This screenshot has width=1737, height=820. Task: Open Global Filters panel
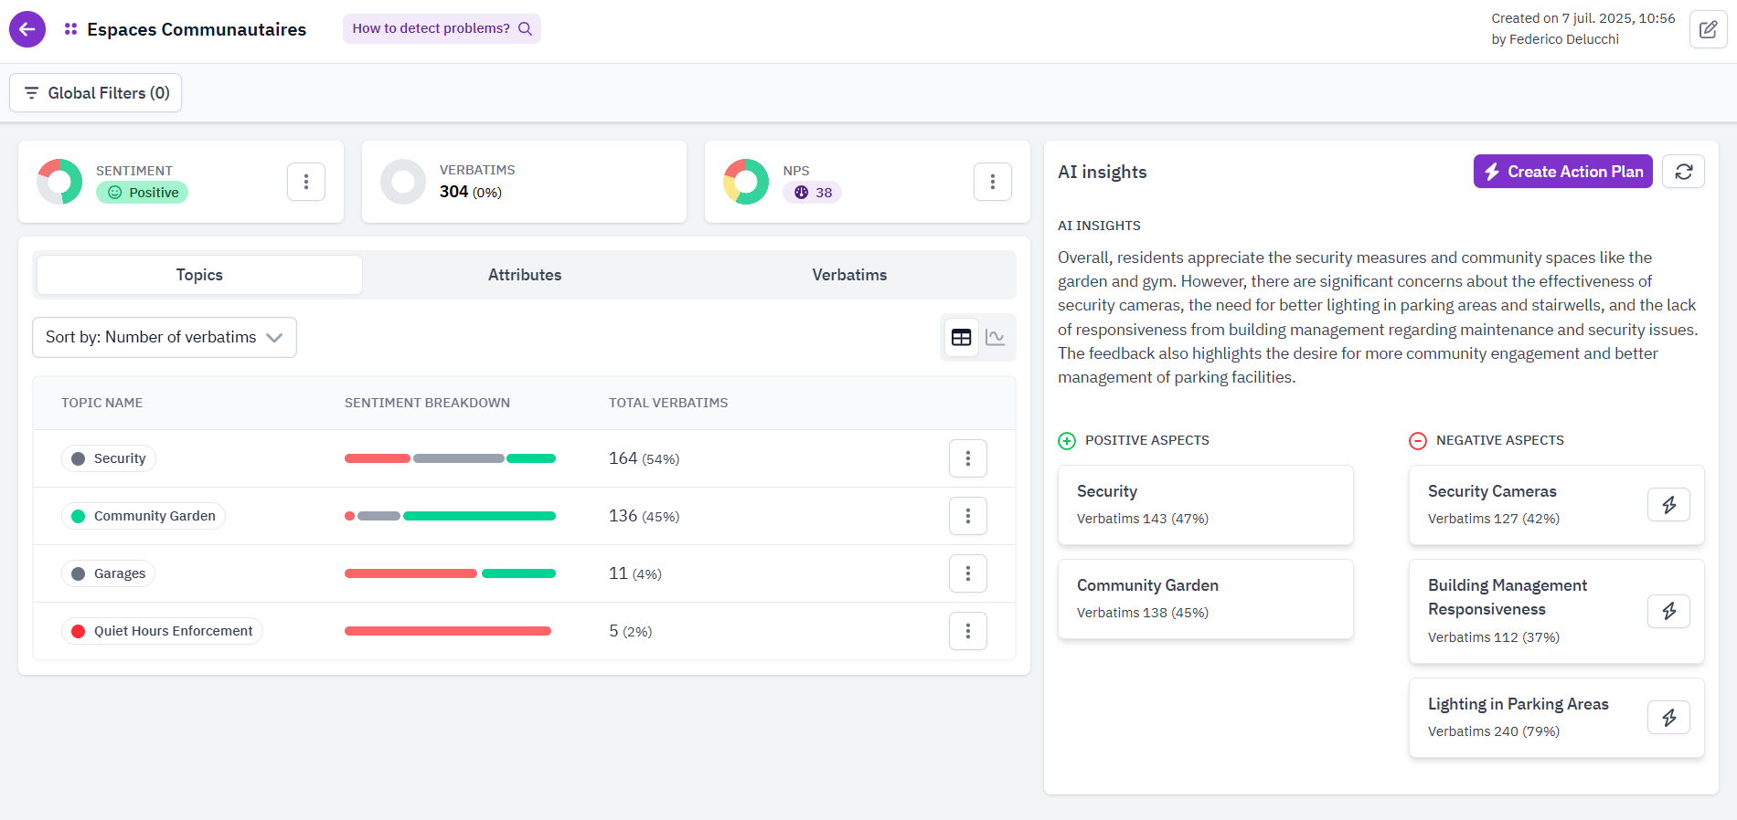coord(96,93)
